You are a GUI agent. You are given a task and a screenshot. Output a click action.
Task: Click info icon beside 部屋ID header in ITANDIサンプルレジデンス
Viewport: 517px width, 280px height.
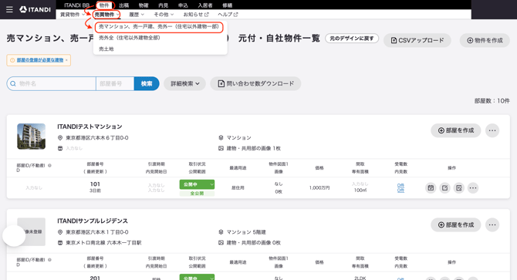49,260
